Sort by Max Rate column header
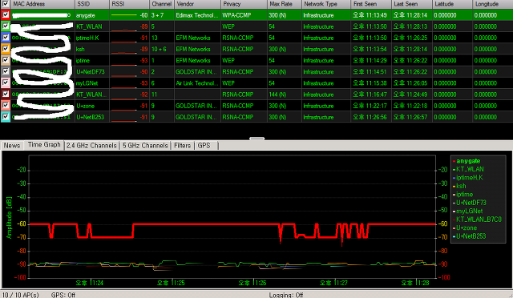This screenshot has height=298, width=513. [285, 4]
